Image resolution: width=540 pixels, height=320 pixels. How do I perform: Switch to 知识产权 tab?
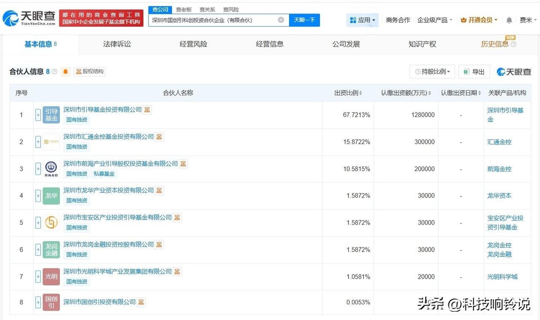422,44
